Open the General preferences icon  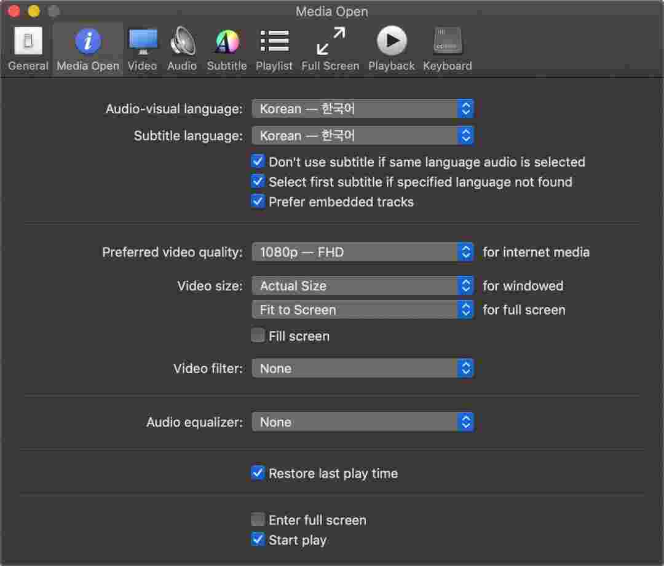click(28, 42)
